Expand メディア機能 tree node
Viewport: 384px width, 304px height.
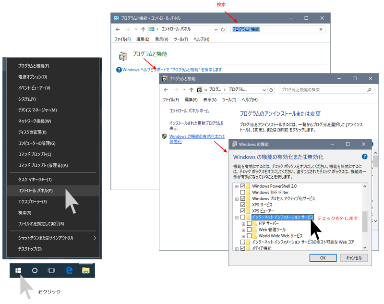pyautogui.click(x=237, y=249)
